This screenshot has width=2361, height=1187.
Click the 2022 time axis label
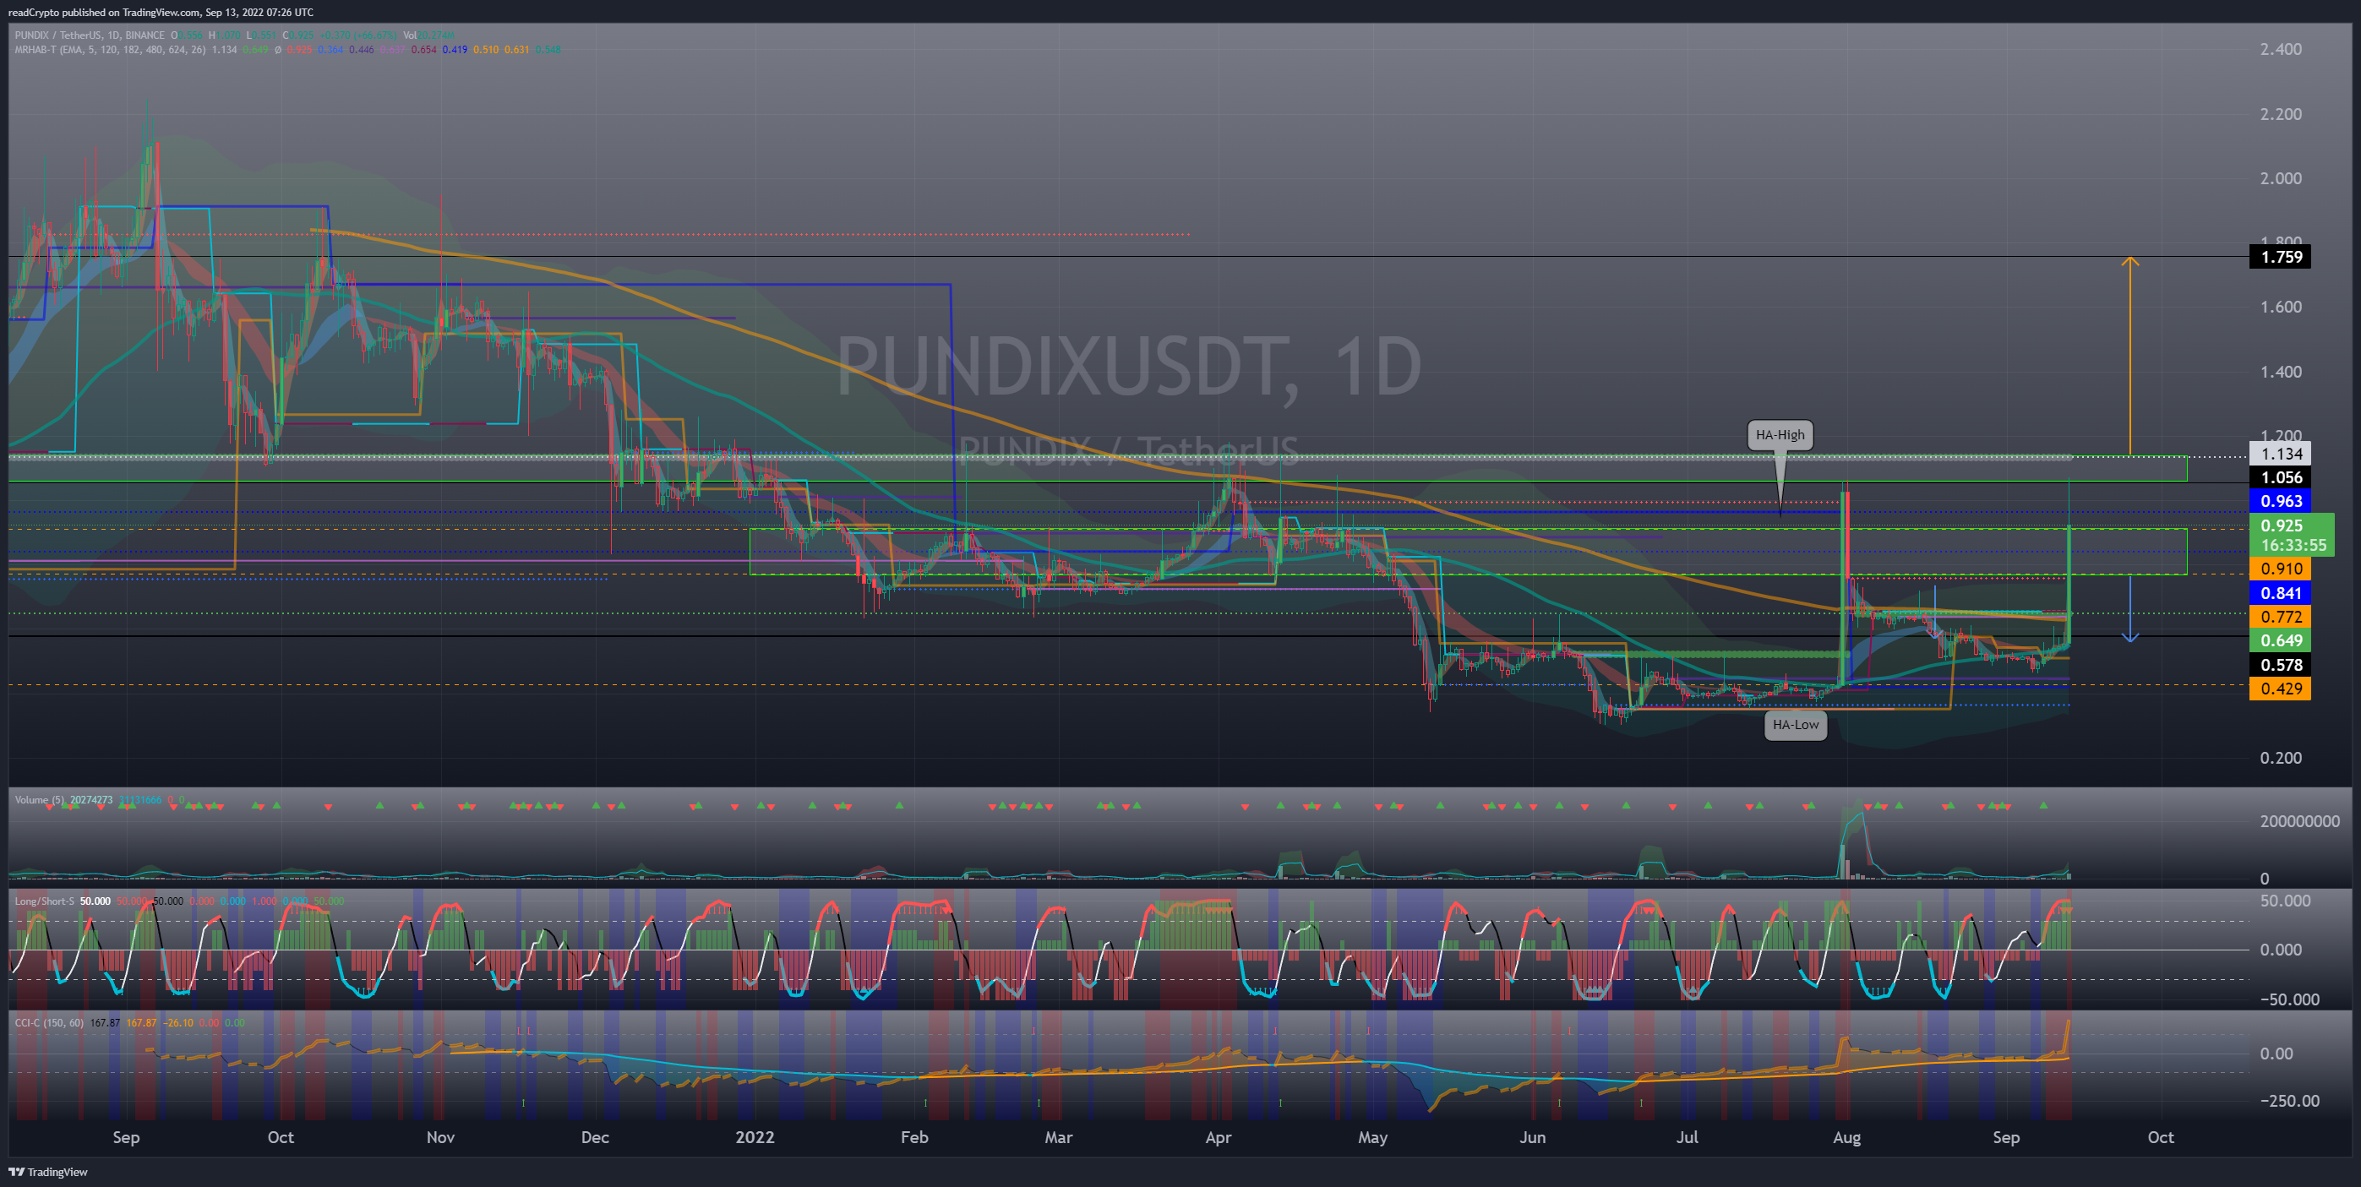tap(755, 1137)
